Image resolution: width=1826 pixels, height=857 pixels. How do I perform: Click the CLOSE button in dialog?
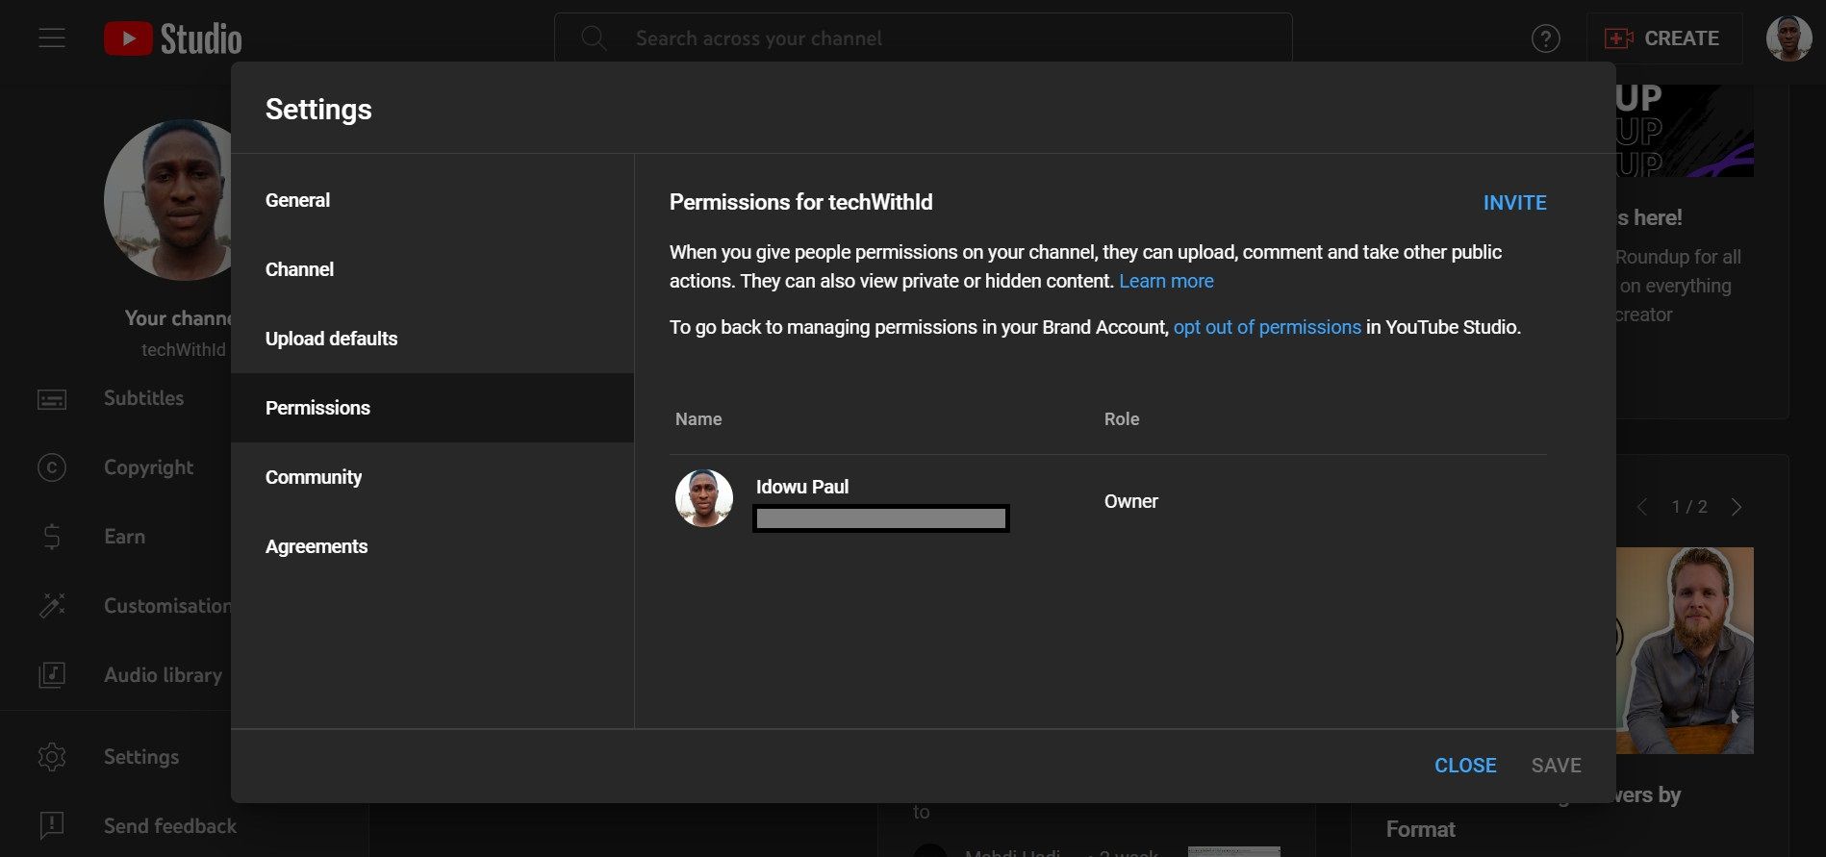(1464, 766)
